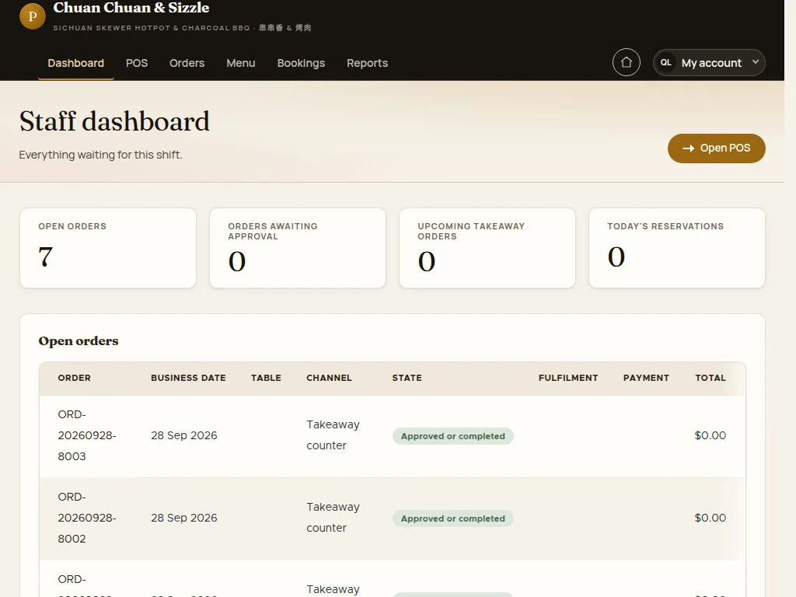Click the TOTAL column header
This screenshot has width=796, height=597.
tap(710, 378)
